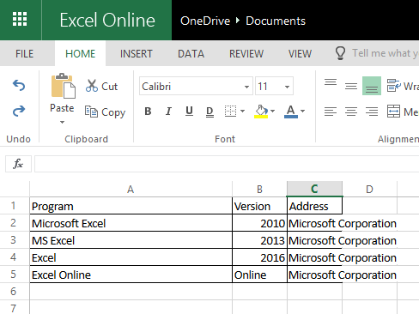Click the Merge cells icon
Image resolution: width=419 pixels, height=314 pixels.
click(393, 111)
